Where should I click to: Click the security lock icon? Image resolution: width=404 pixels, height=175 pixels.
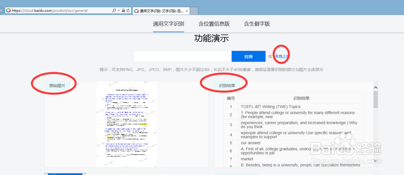point(123,10)
